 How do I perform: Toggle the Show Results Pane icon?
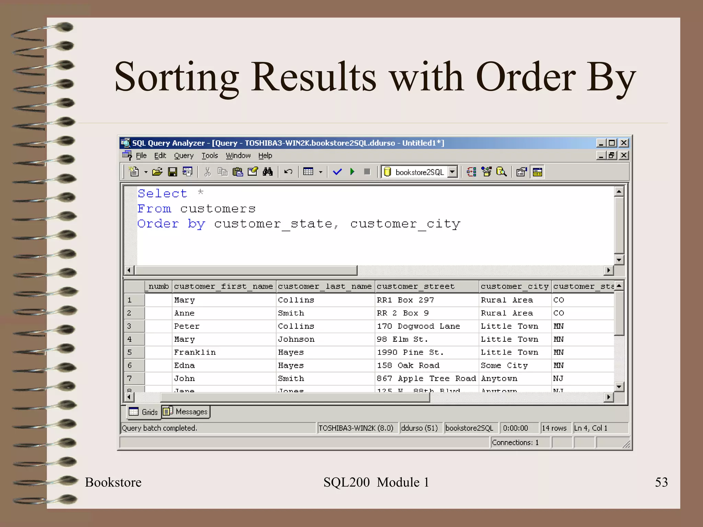point(538,172)
